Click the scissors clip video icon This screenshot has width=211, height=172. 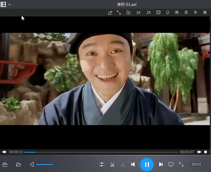[x=112, y=165]
